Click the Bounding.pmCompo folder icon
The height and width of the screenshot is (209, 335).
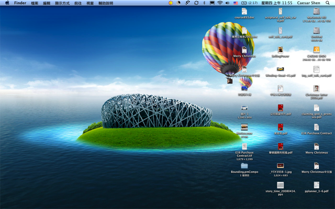click(244, 166)
